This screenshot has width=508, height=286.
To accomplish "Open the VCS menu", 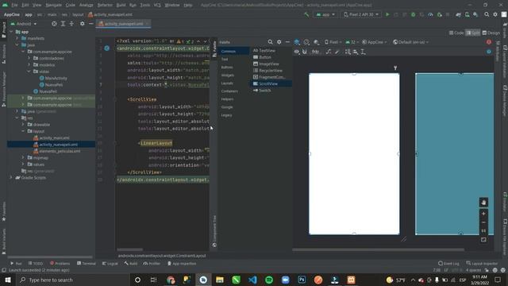I will coord(157,5).
